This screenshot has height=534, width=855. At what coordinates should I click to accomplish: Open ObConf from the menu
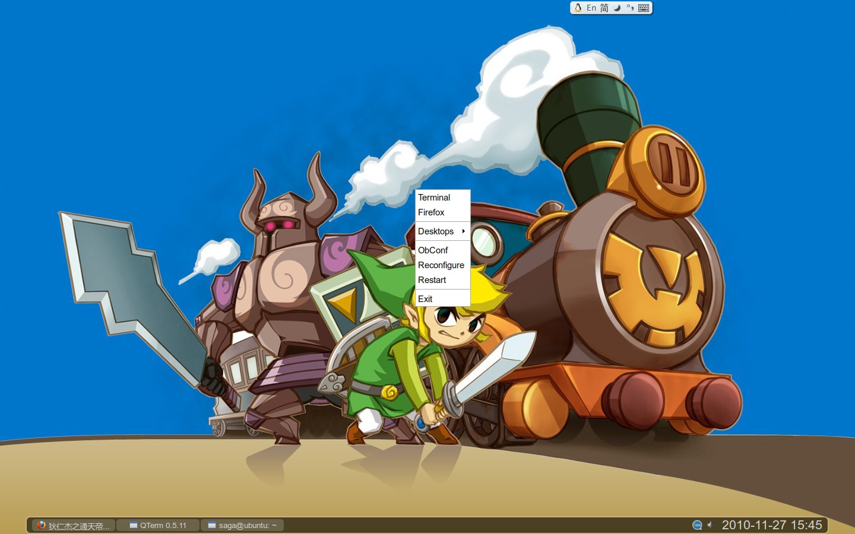point(442,250)
